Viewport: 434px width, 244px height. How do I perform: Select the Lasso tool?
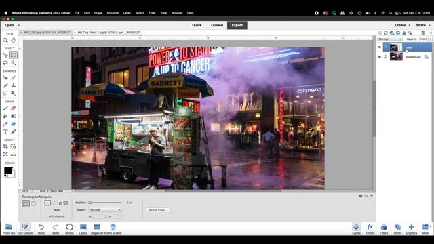5,63
